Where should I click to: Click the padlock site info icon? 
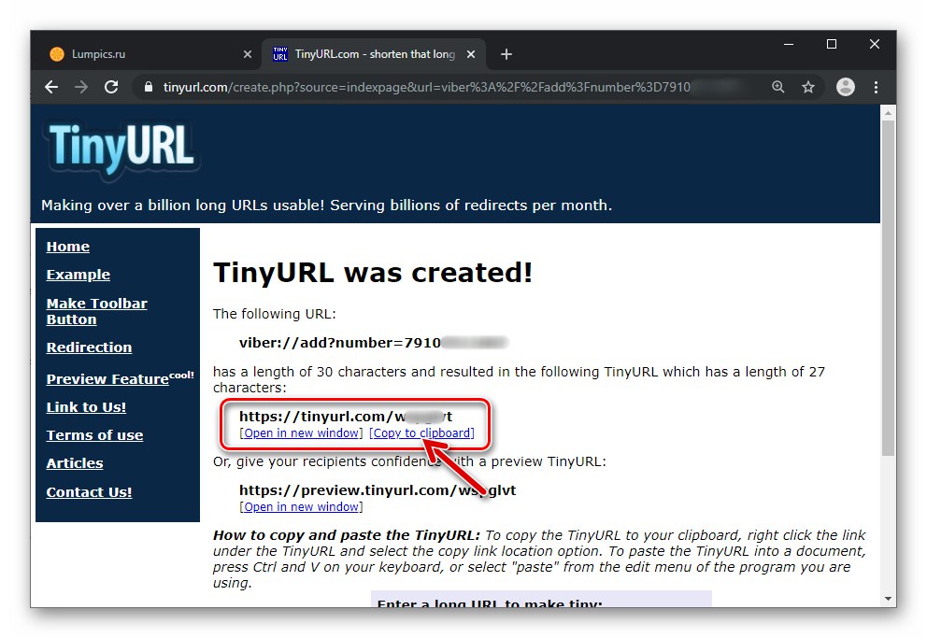pyautogui.click(x=149, y=88)
